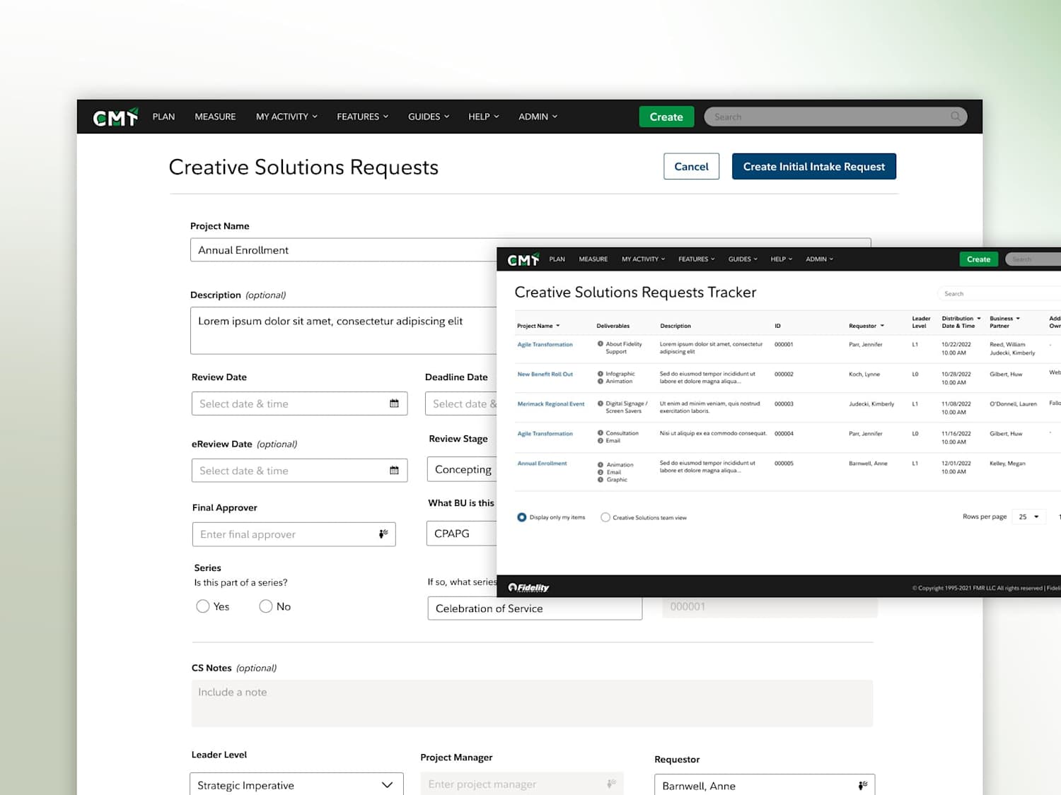Open Agile Transformation link for ID 000004

pos(545,433)
